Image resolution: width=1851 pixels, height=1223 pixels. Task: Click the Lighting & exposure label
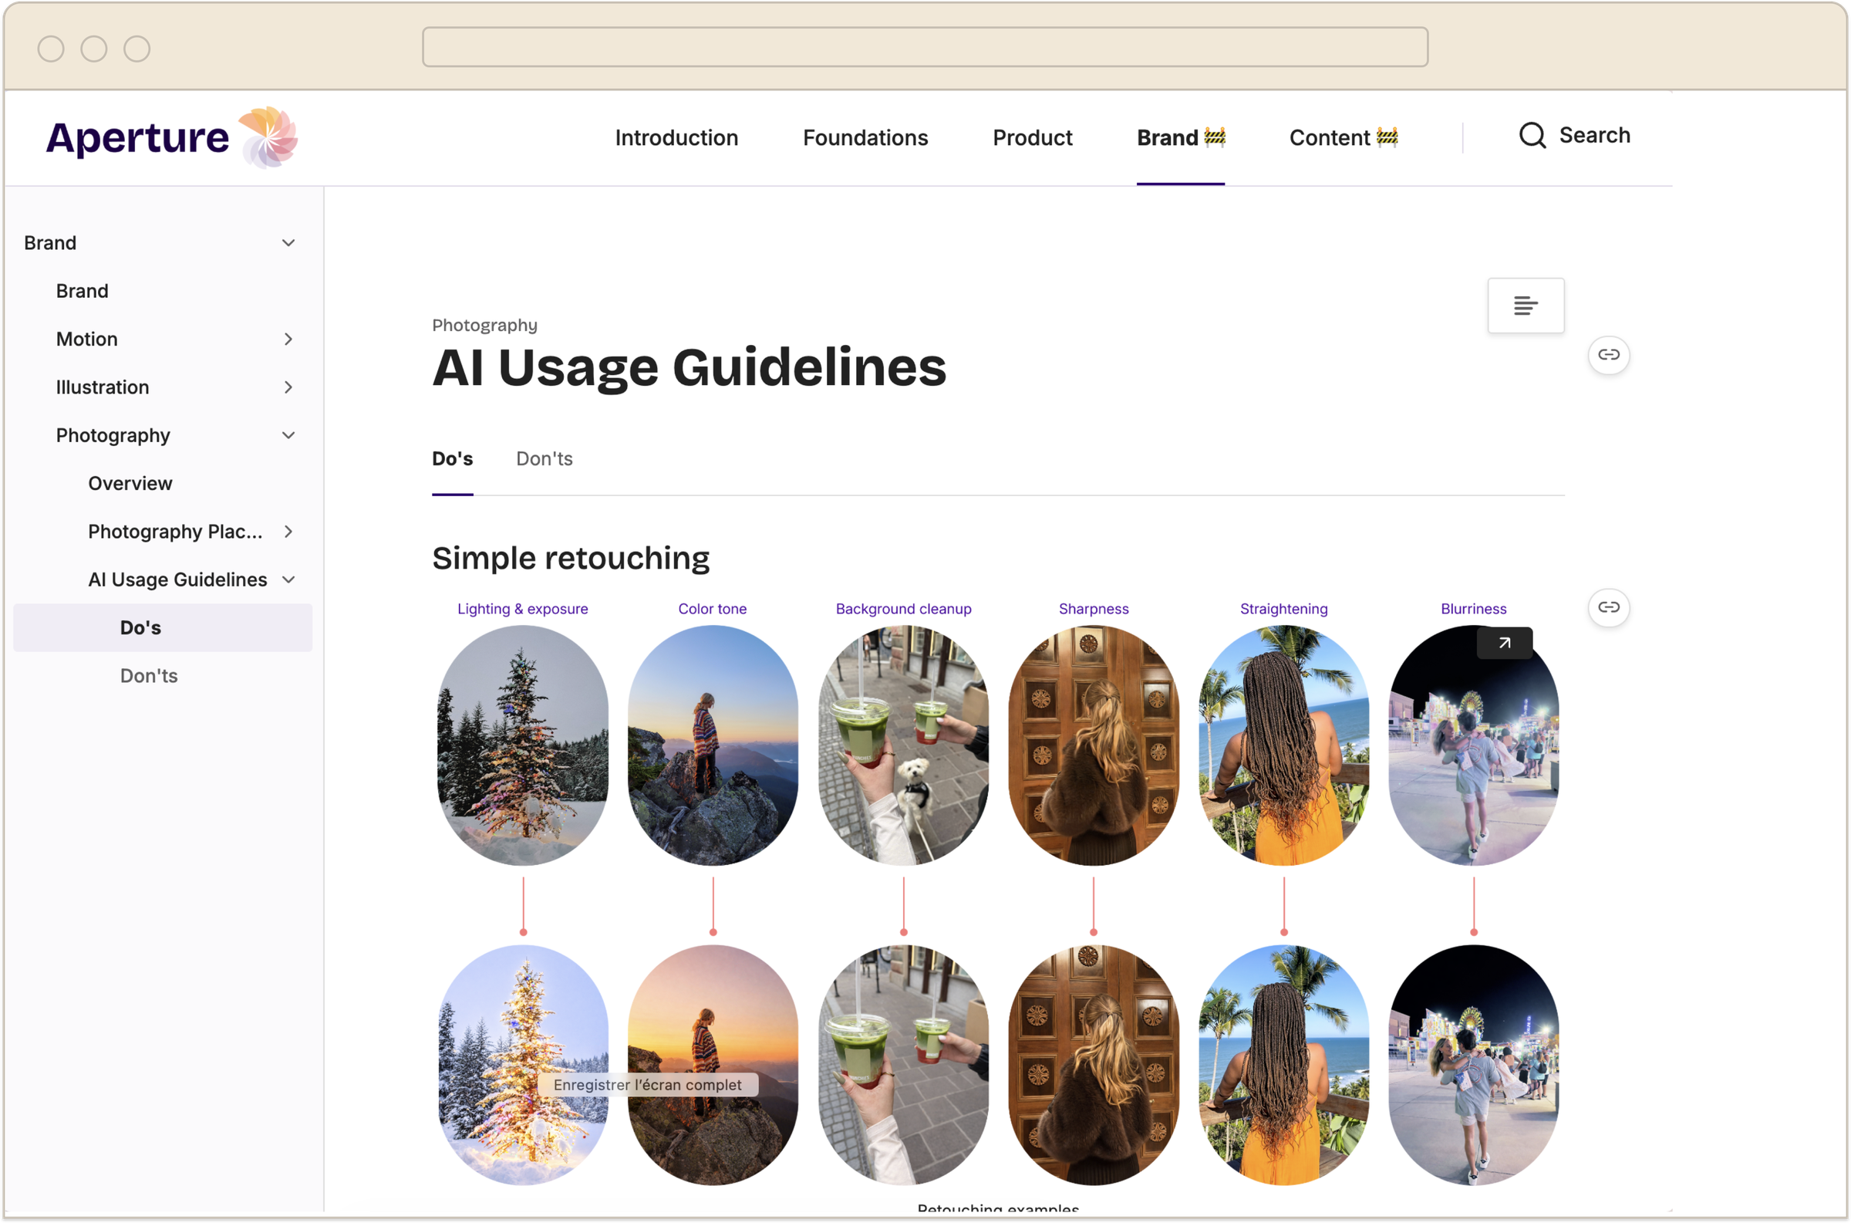point(522,609)
